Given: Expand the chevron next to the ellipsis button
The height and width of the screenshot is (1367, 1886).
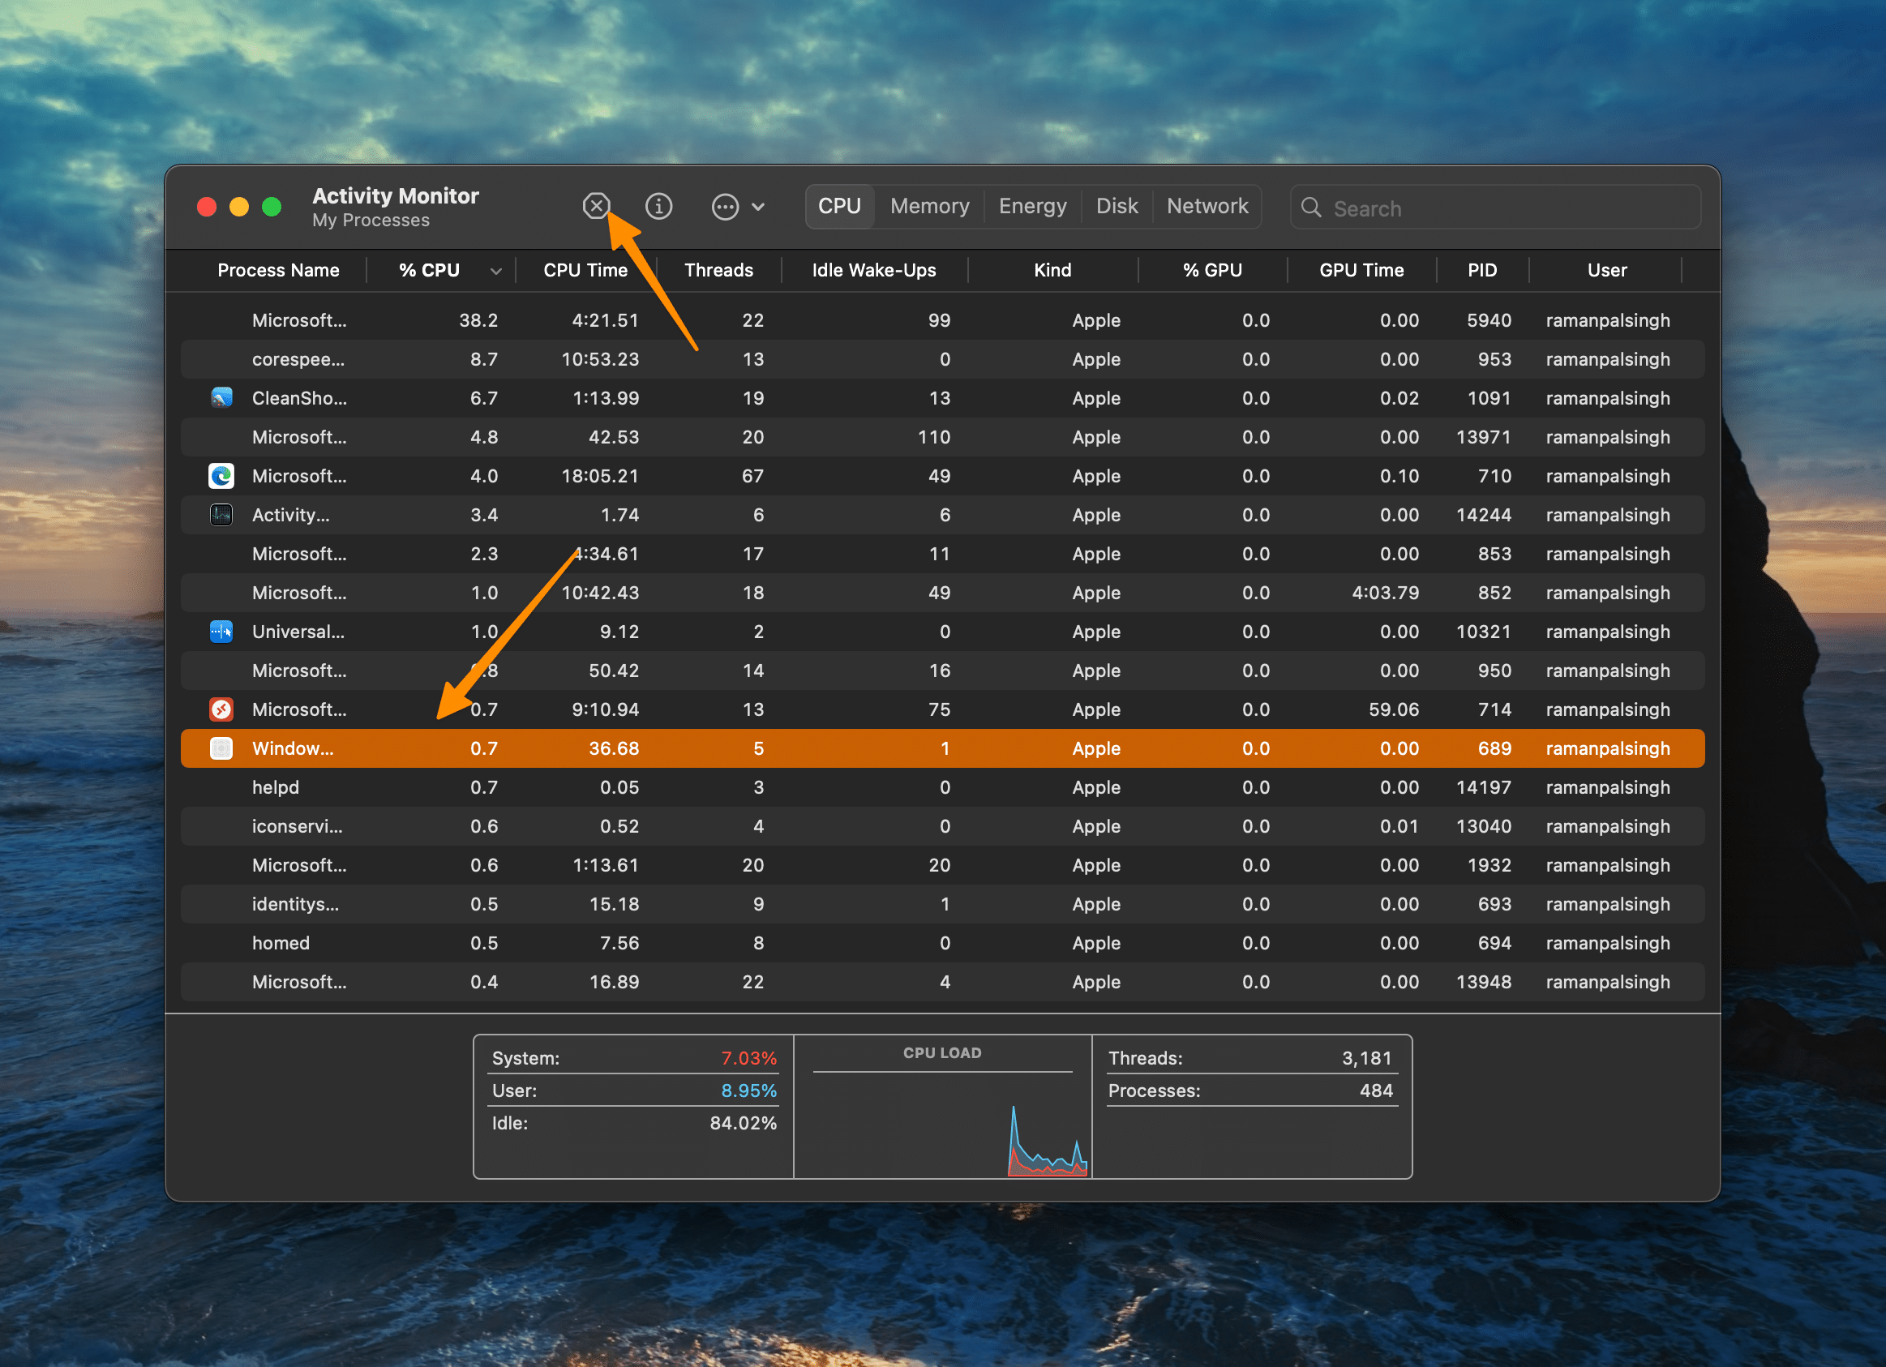Looking at the screenshot, I should [758, 206].
